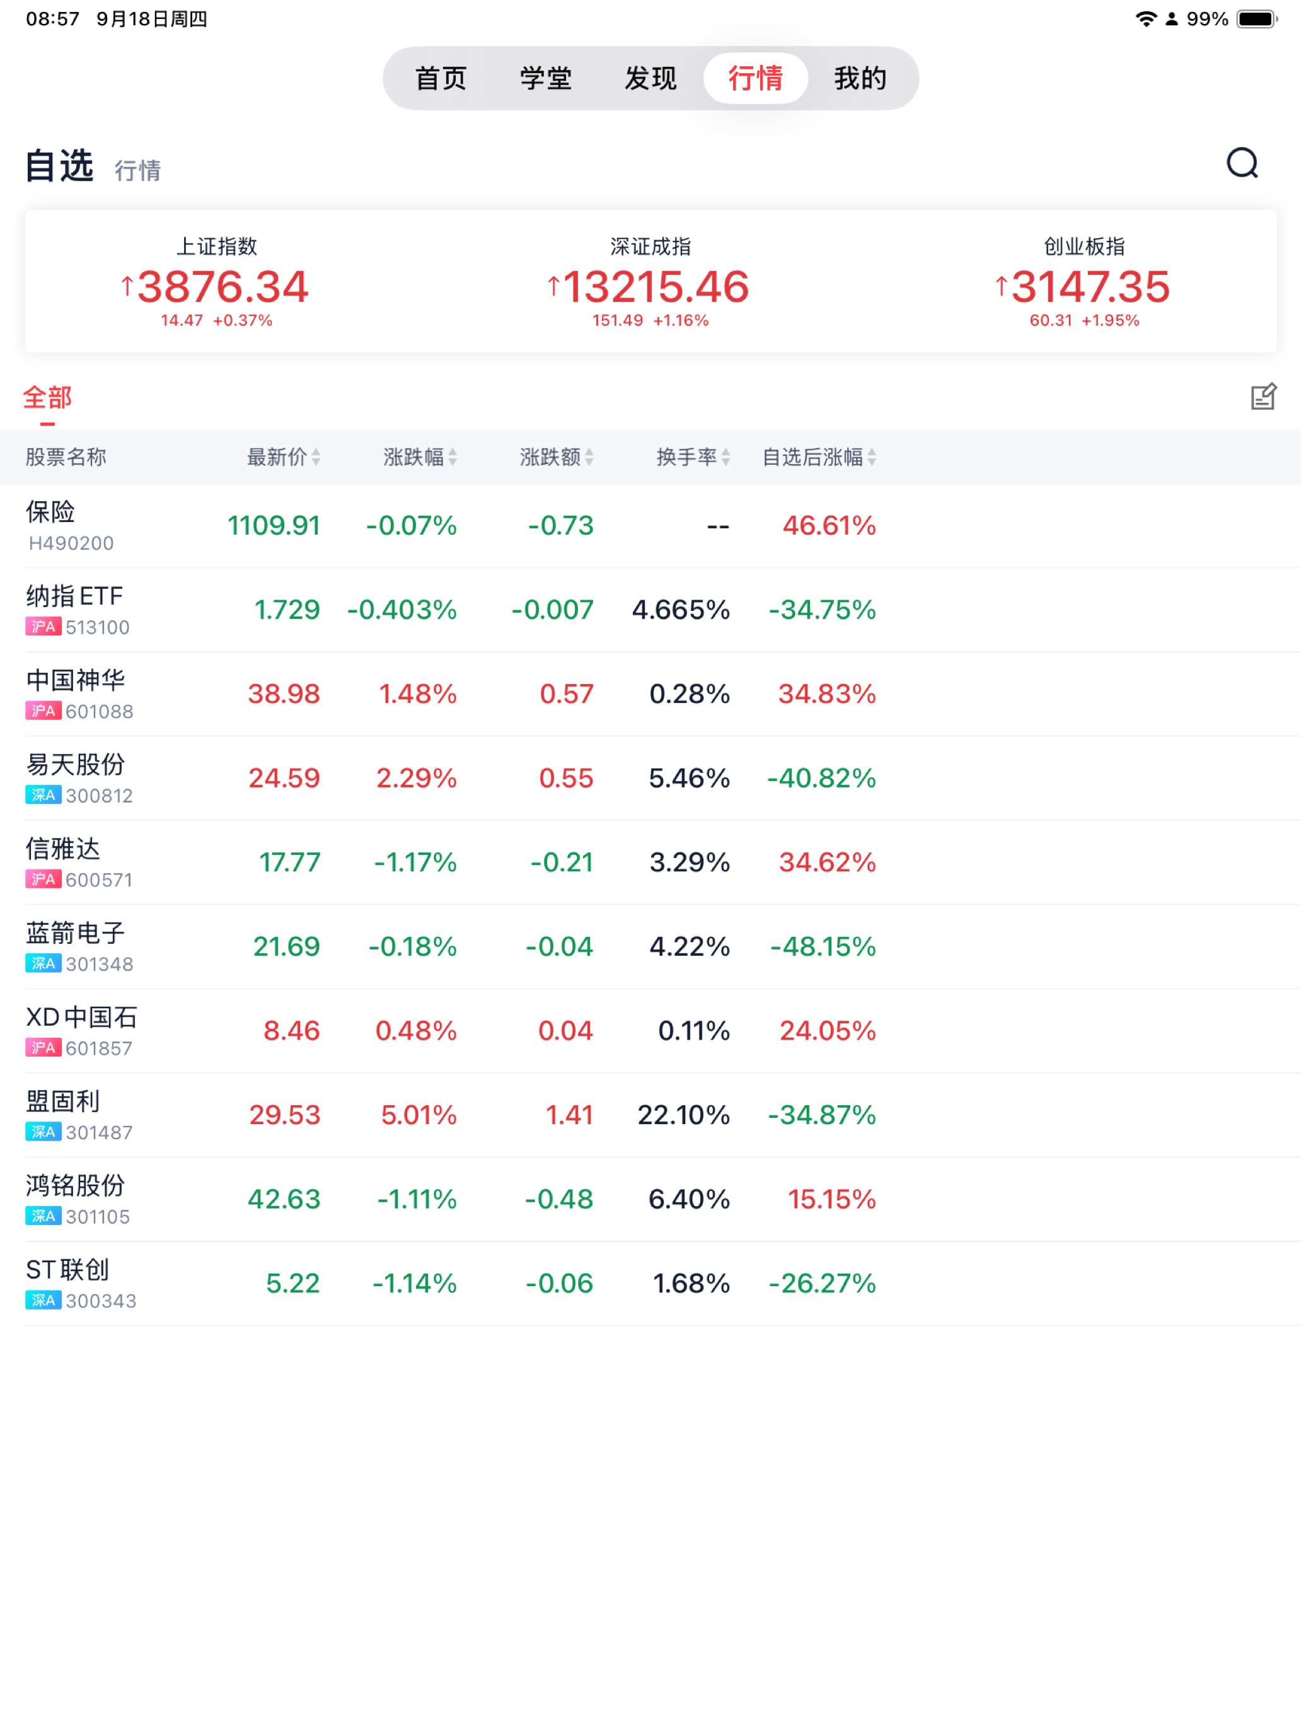The image size is (1301, 1735).
Task: Click 保险 latest price 1109.91
Action: pos(274,526)
